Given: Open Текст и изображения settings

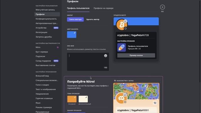Looking at the screenshot, I should point(47,89).
